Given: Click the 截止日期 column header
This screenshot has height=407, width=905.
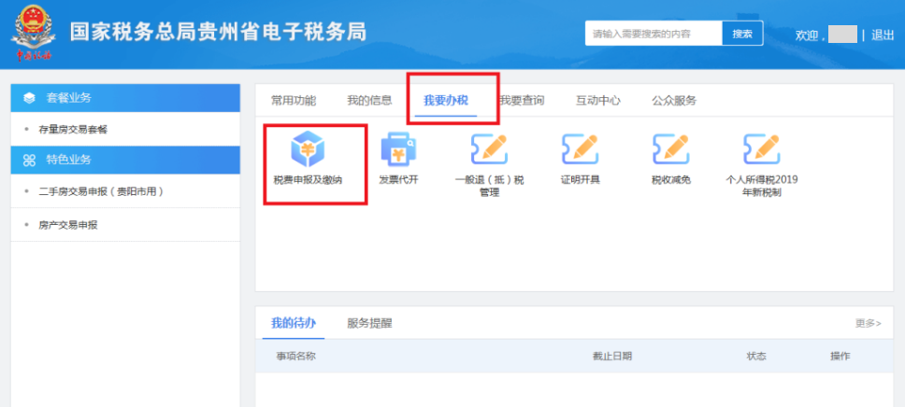Looking at the screenshot, I should click(611, 357).
